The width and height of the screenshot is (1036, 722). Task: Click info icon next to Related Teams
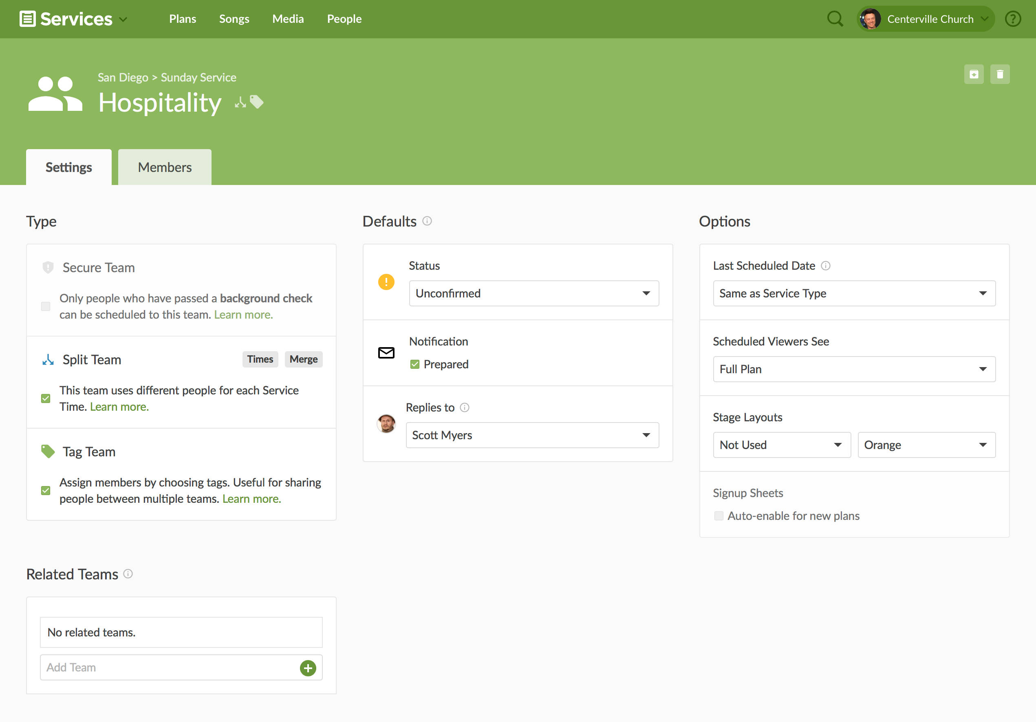[128, 574]
